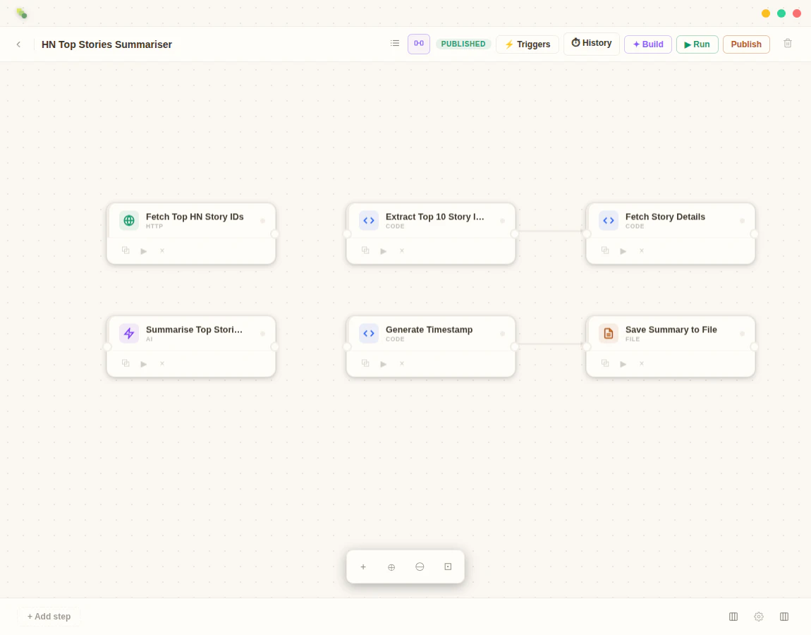The width and height of the screenshot is (811, 635).
Task: Zoom out with the circled minus icon
Action: 420,567
